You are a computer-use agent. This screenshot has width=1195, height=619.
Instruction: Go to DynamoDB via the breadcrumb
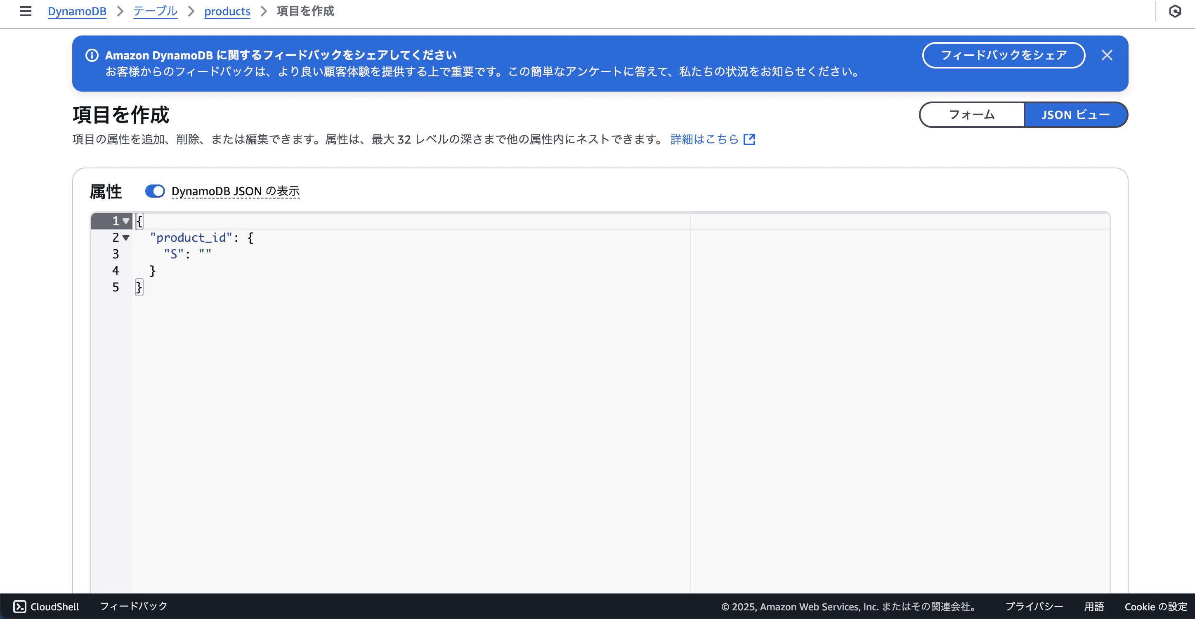[x=77, y=11]
